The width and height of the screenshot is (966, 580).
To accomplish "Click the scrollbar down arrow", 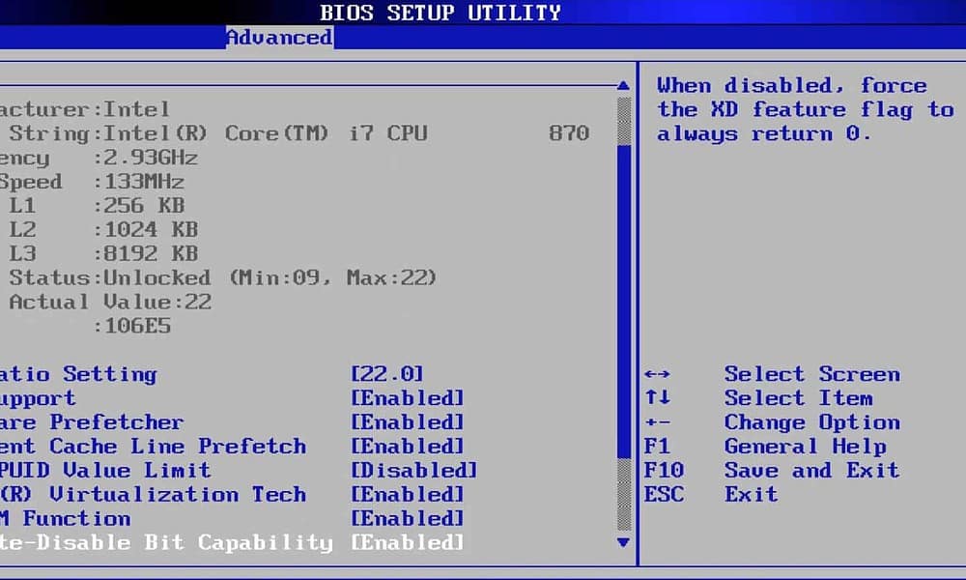I will click(x=623, y=542).
